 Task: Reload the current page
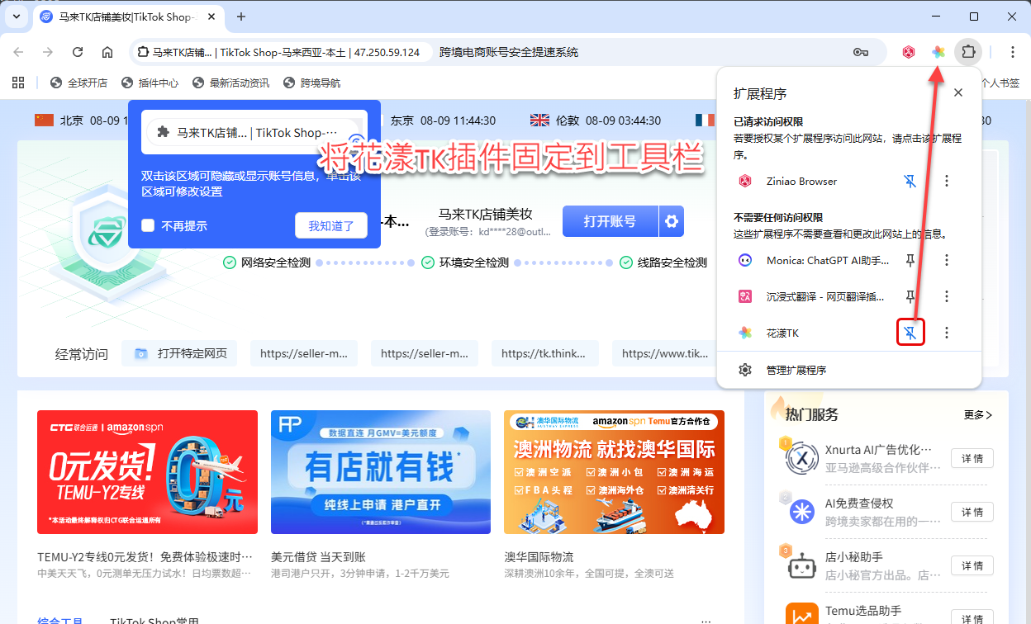78,52
